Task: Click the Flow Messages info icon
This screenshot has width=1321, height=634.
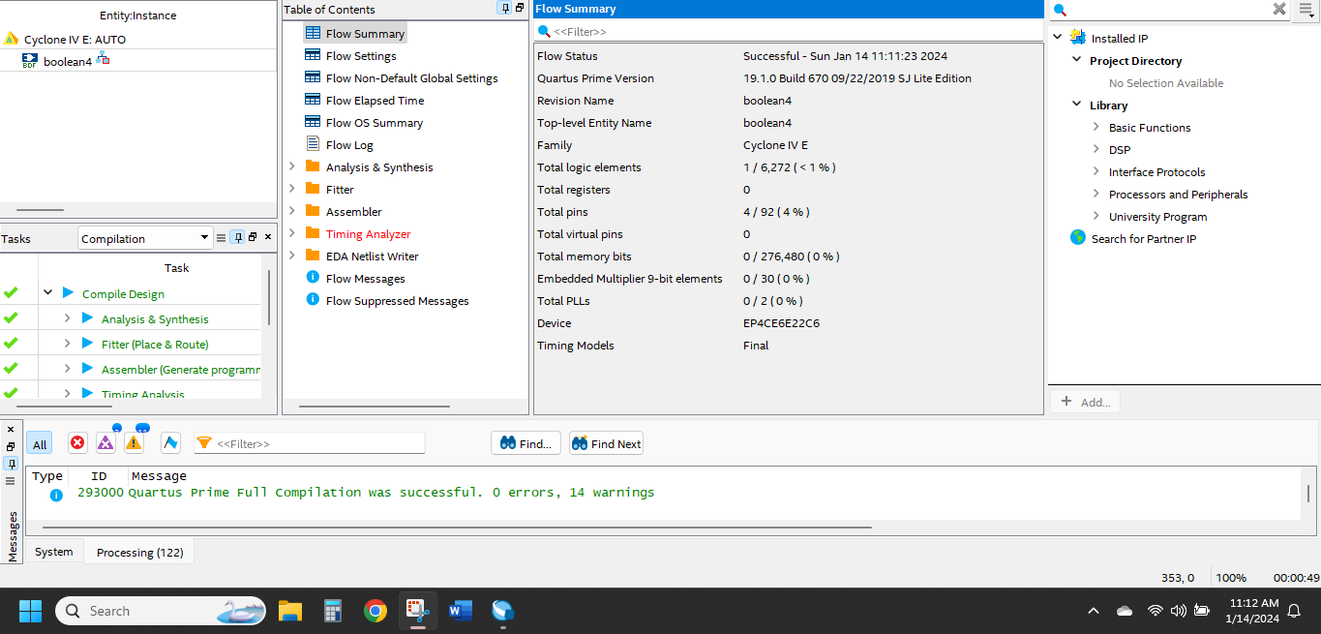Action: point(313,277)
